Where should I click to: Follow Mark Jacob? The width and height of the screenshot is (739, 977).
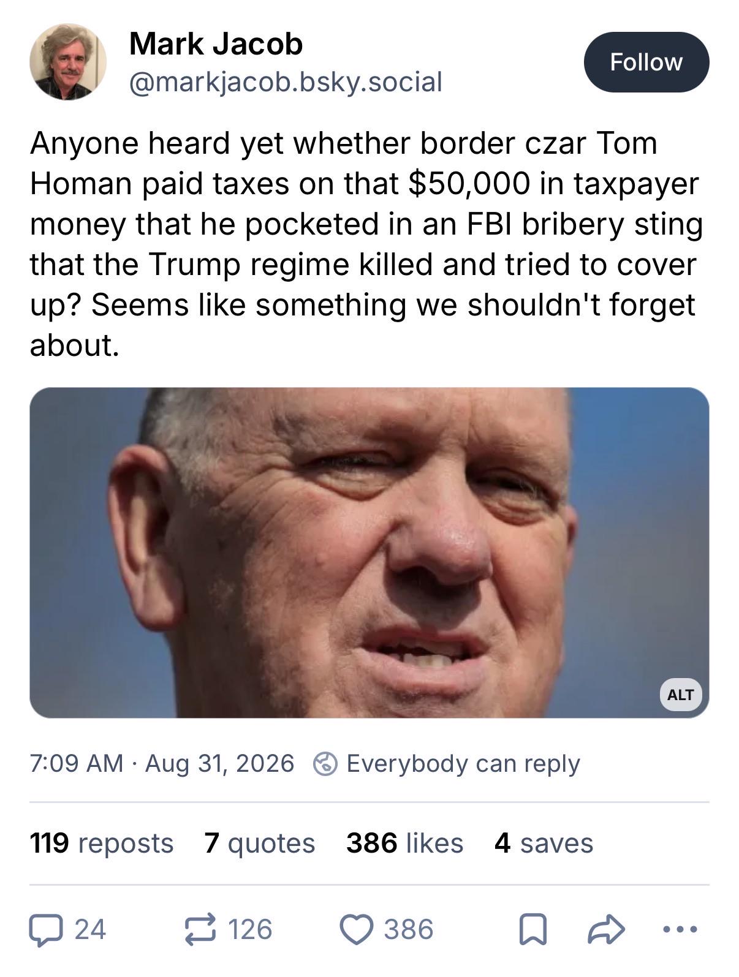coord(646,62)
